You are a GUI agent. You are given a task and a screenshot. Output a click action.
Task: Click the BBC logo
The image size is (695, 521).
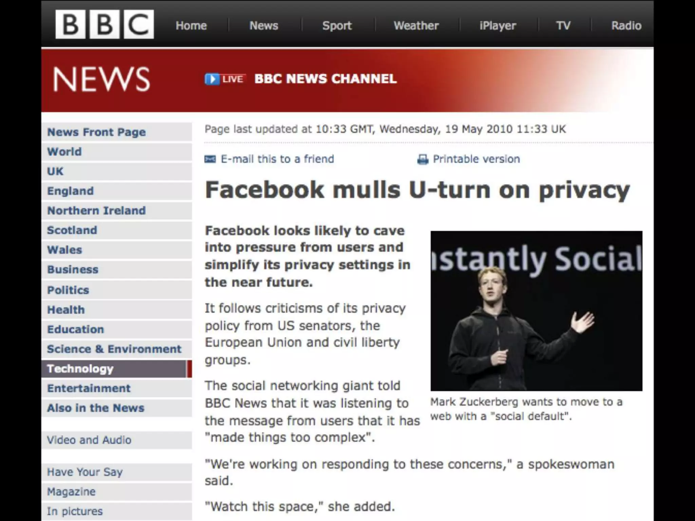pyautogui.click(x=105, y=24)
